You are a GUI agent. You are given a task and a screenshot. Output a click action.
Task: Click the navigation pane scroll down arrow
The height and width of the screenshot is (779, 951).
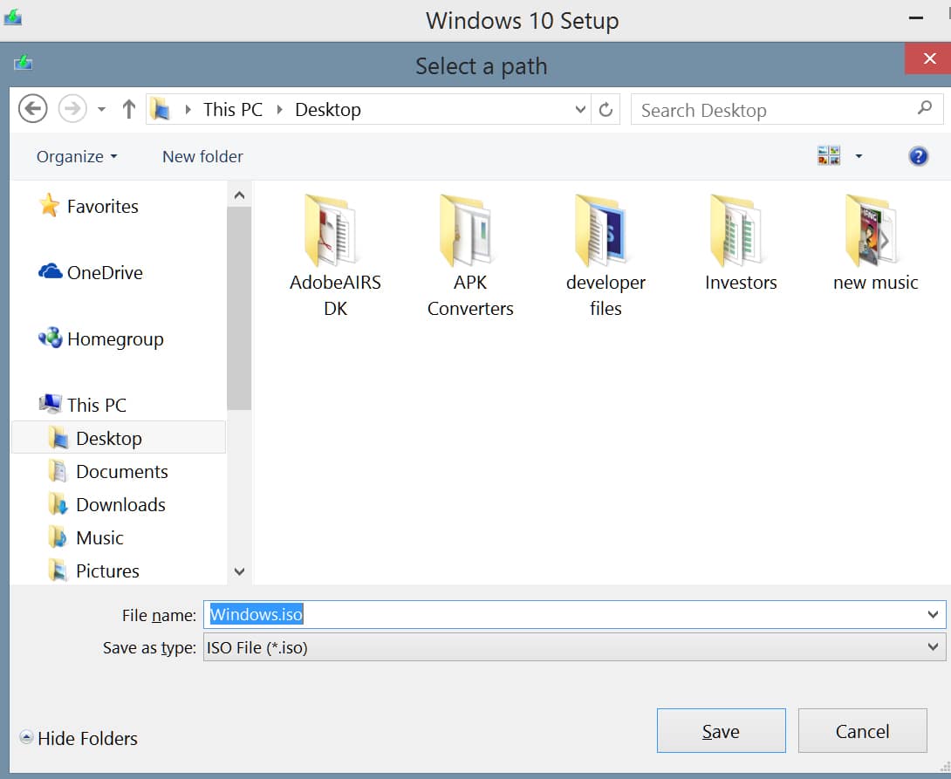click(x=240, y=571)
